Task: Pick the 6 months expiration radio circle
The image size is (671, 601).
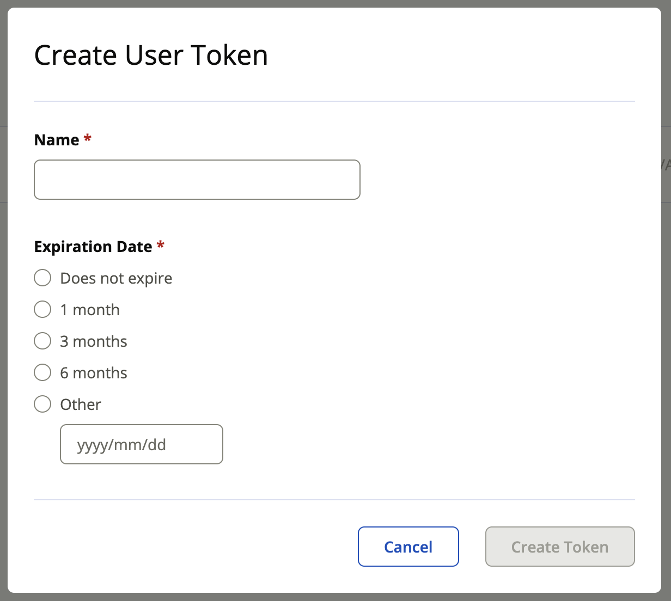Action: pos(42,372)
